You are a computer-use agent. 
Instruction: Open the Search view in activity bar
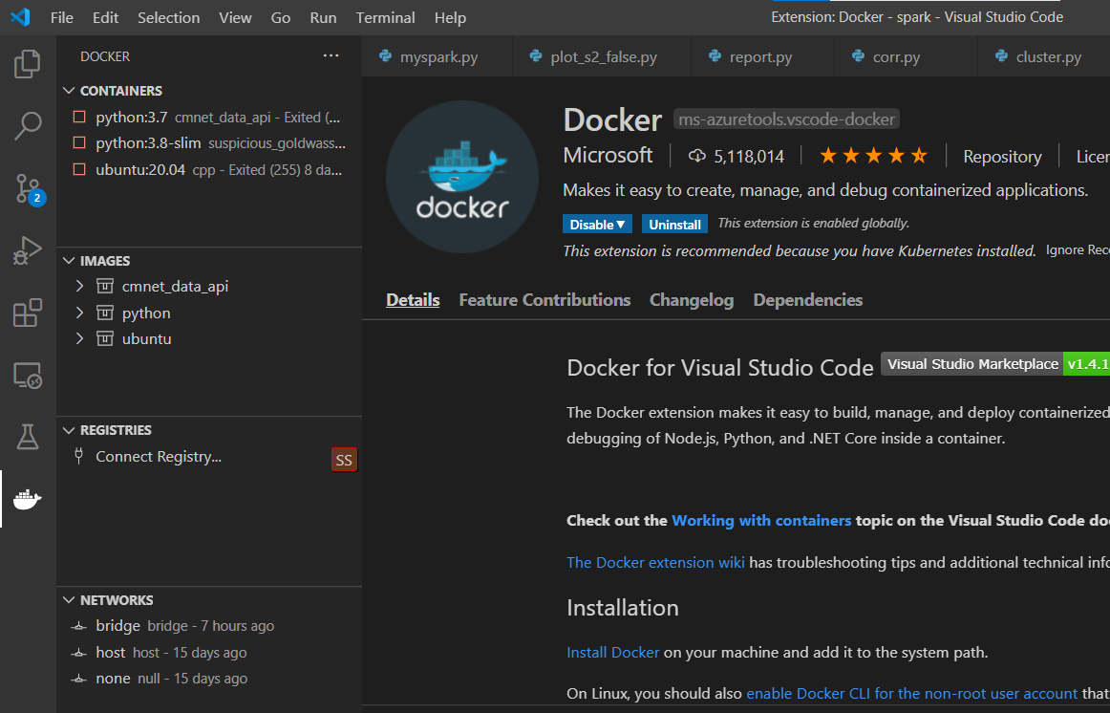[28, 126]
